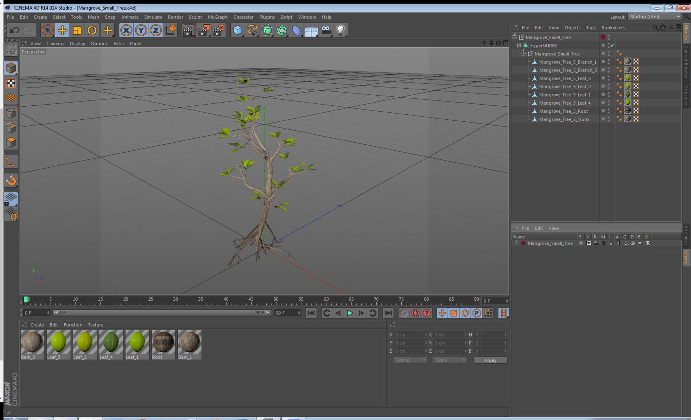691x420 pixels.
Task: Click the Apply button
Action: (x=490, y=360)
